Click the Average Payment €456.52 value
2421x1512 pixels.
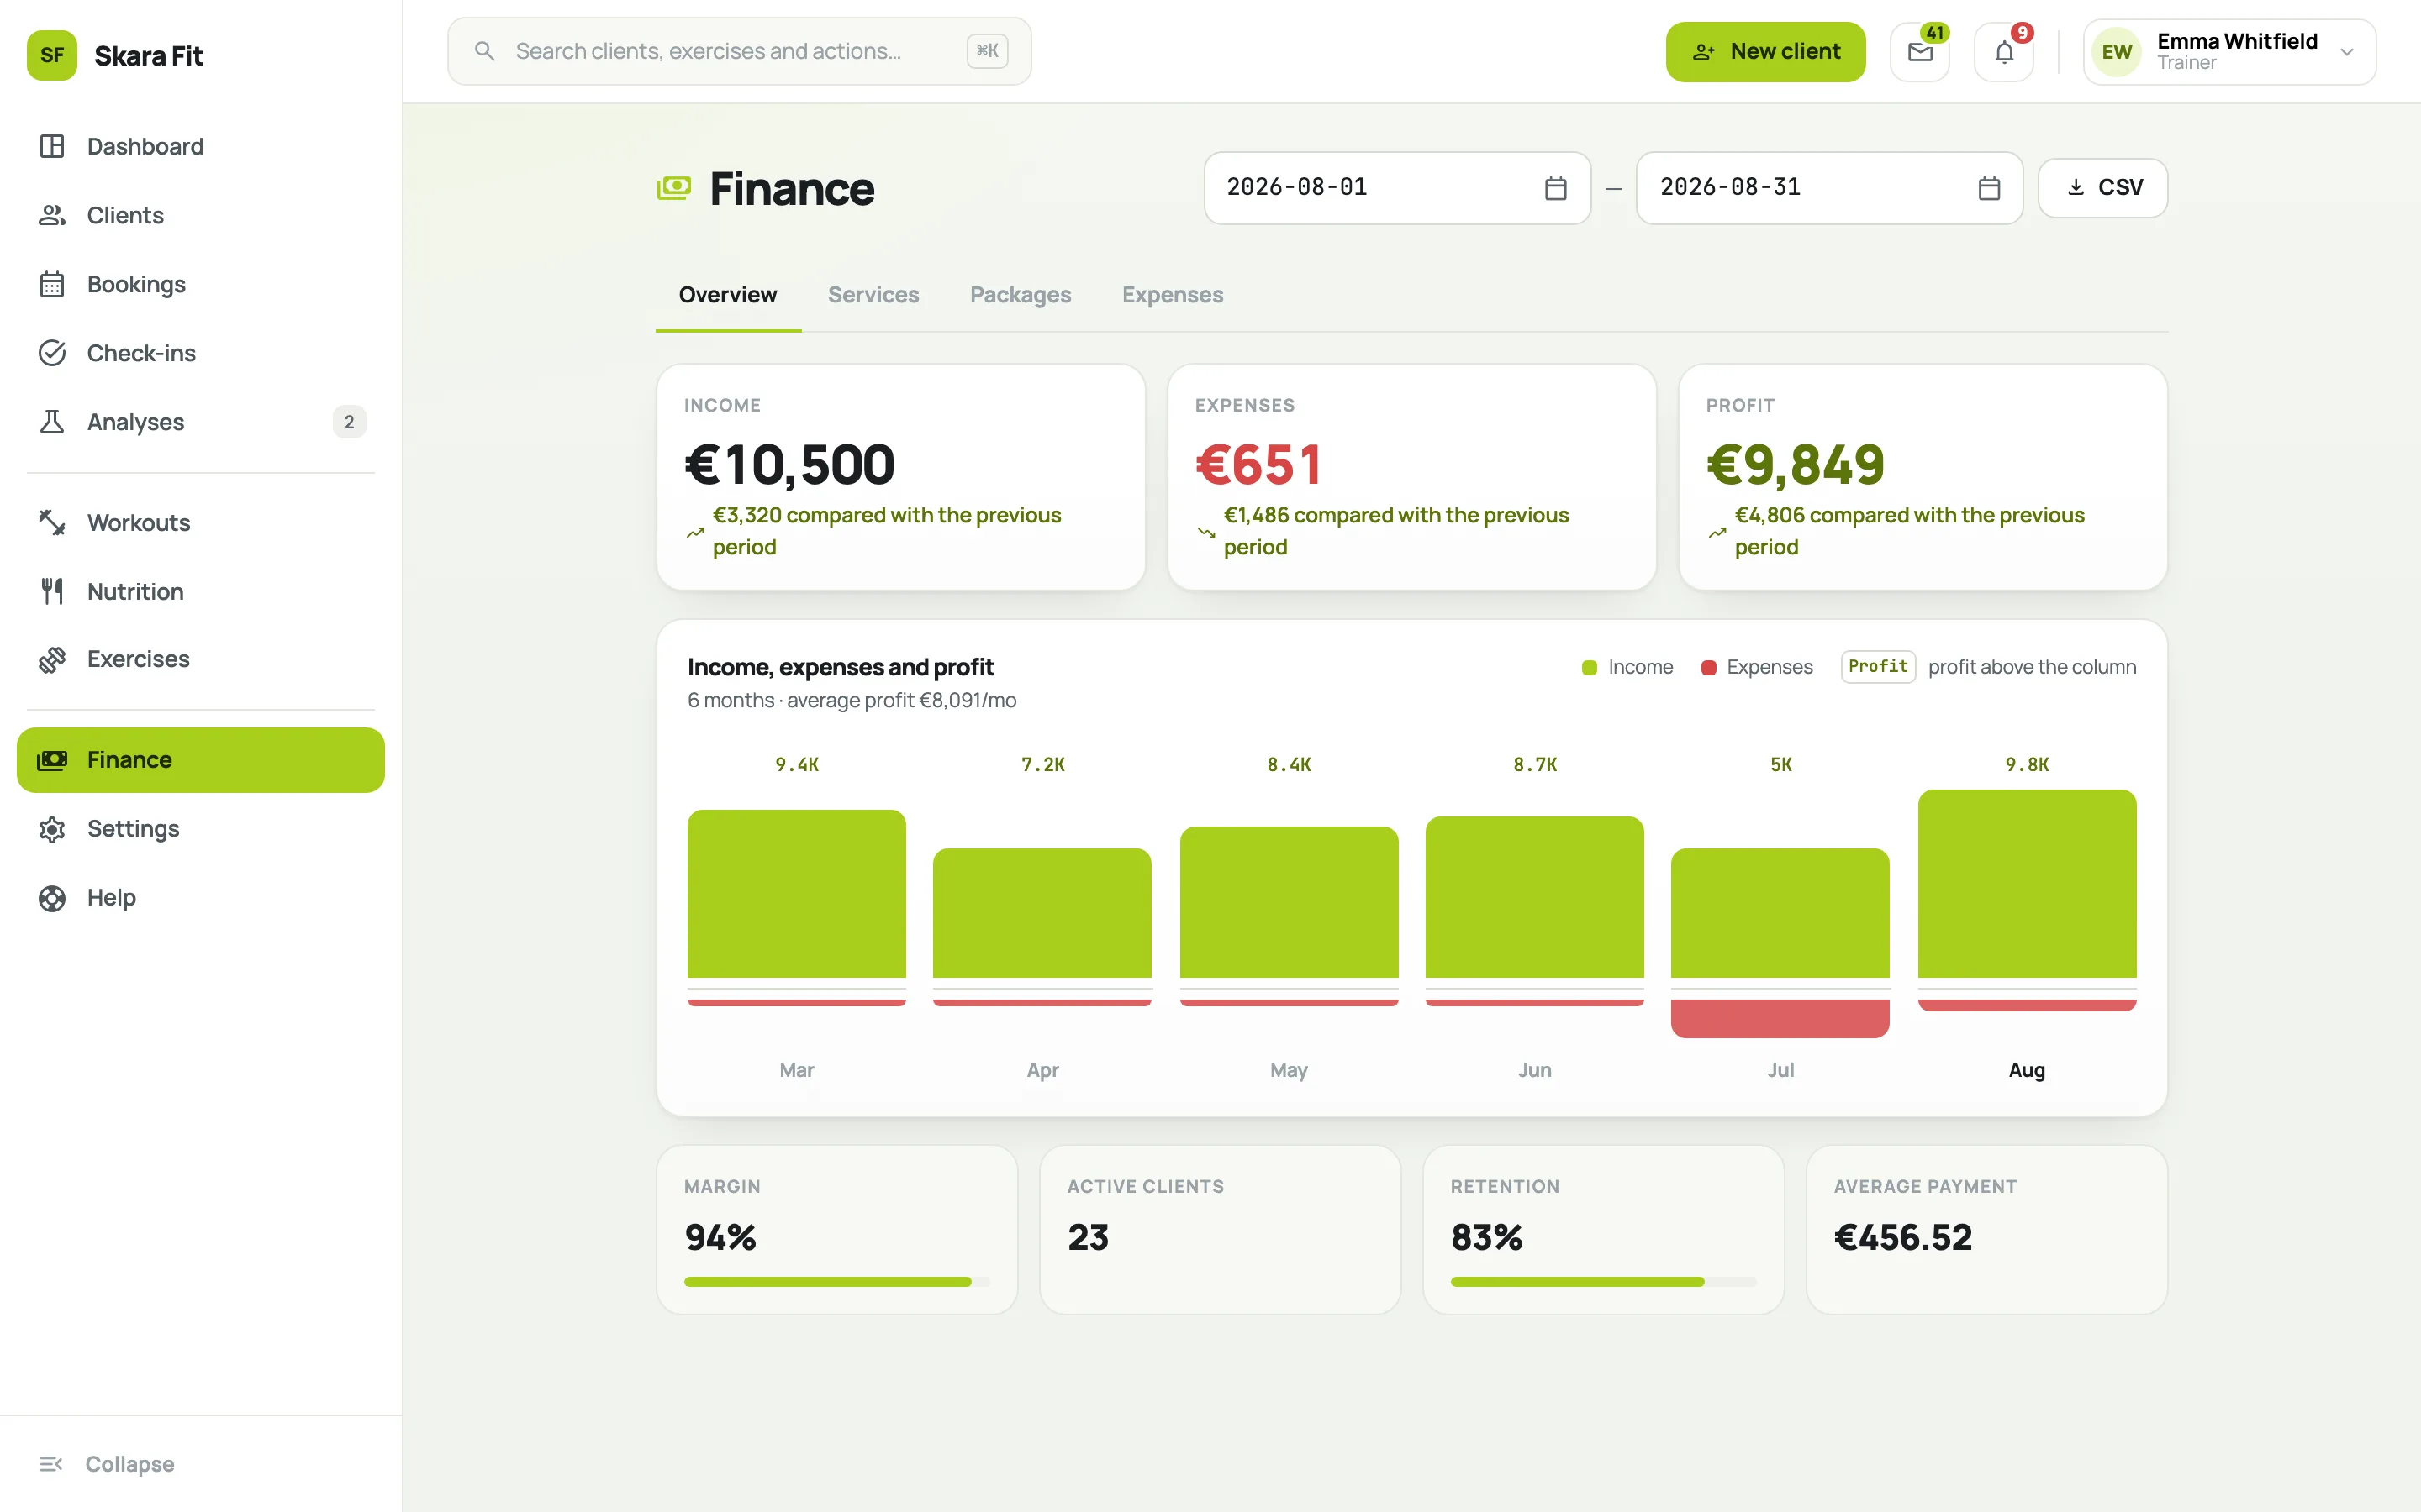point(1903,1238)
